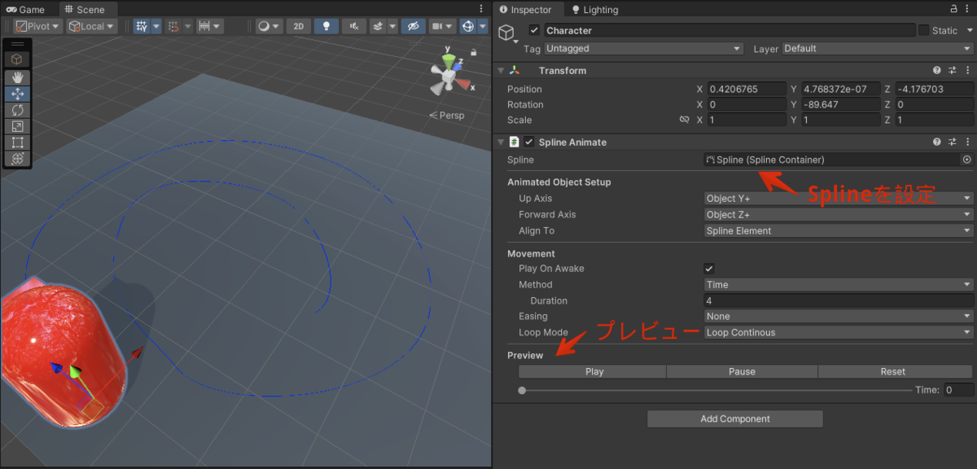Click Add Component button
This screenshot has width=977, height=469.
tap(735, 419)
